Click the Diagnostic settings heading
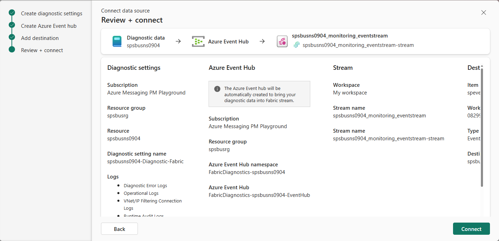This screenshot has height=241, width=499. 134,68
